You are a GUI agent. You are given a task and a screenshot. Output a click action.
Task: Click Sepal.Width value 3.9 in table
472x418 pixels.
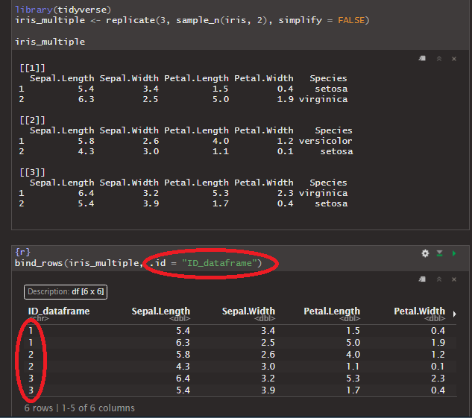(x=268, y=390)
